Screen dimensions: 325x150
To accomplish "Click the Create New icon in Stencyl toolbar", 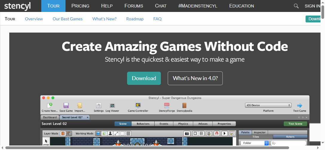I will coord(50,105).
